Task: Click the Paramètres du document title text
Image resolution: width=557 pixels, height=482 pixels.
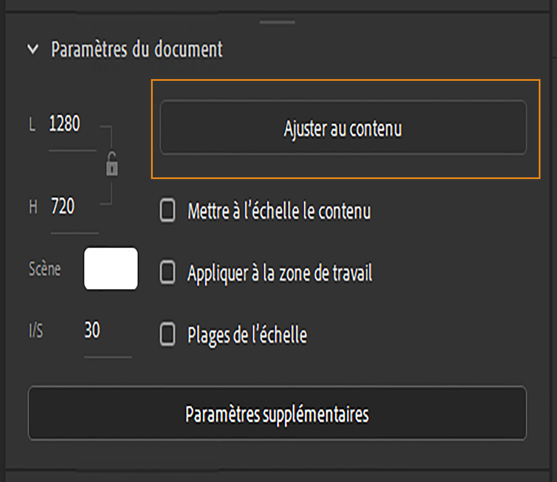Action: (137, 50)
